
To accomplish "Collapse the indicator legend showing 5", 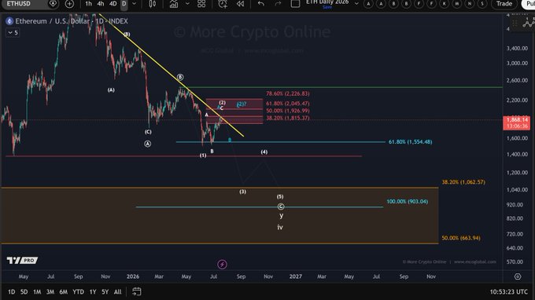I will [x=13, y=33].
